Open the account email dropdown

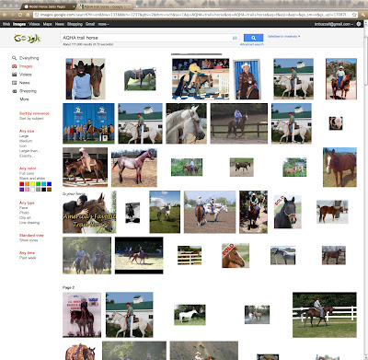334,24
